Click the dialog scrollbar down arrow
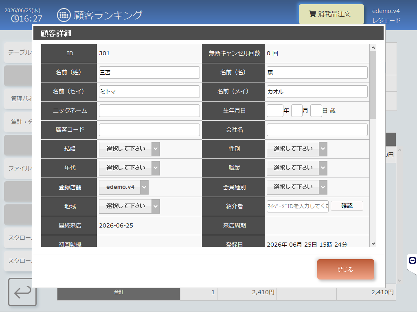 pyautogui.click(x=373, y=244)
